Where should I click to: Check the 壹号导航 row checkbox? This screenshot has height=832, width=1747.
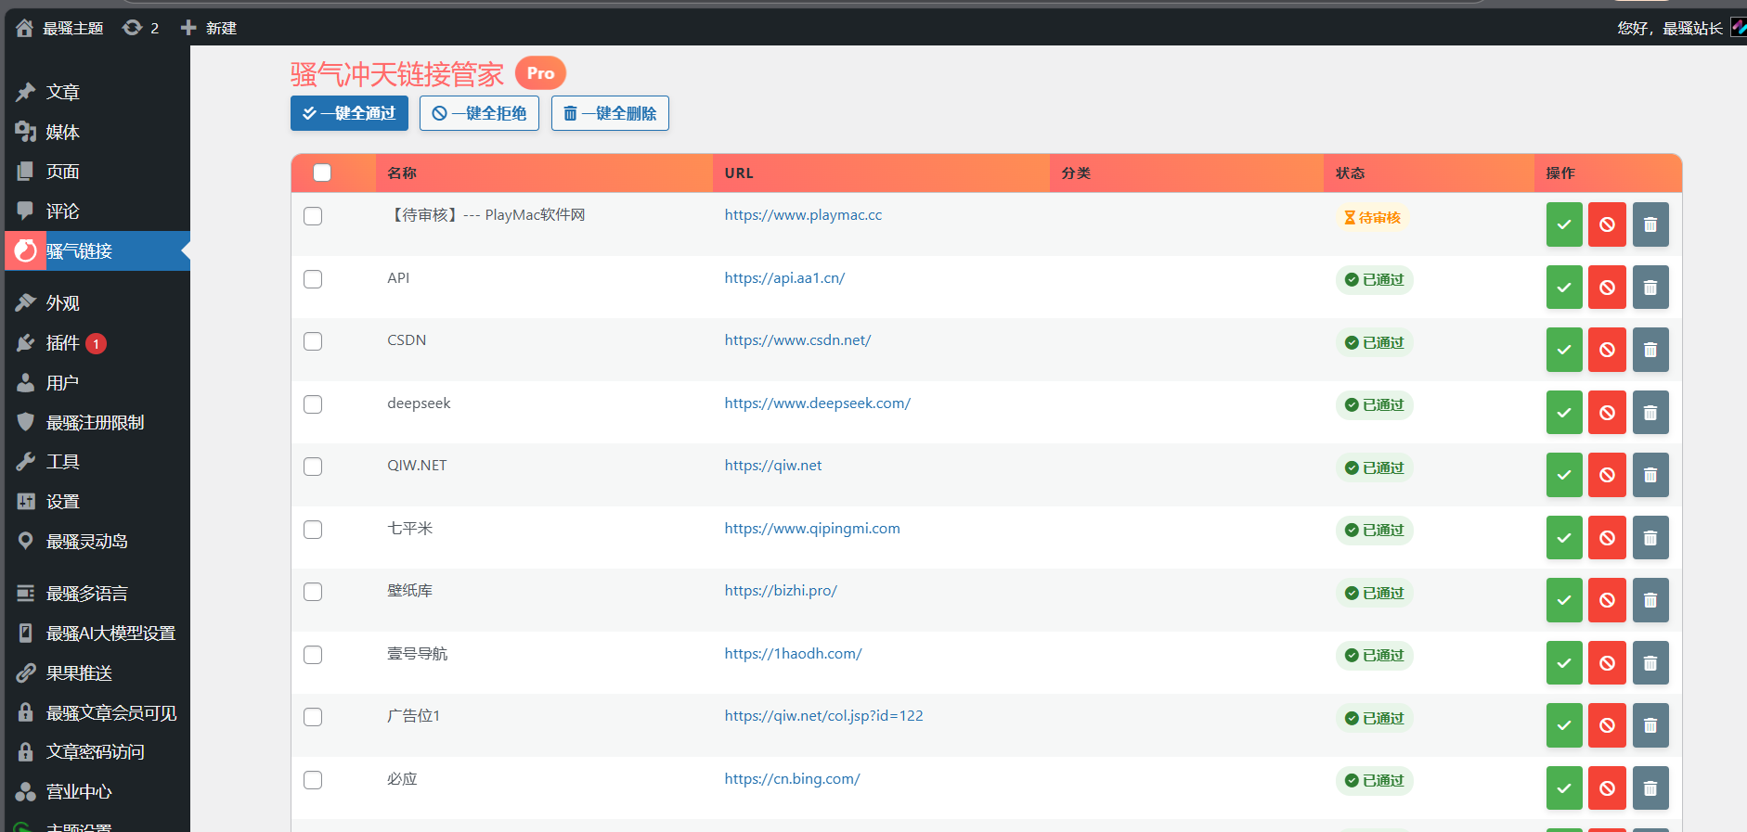[x=313, y=655]
